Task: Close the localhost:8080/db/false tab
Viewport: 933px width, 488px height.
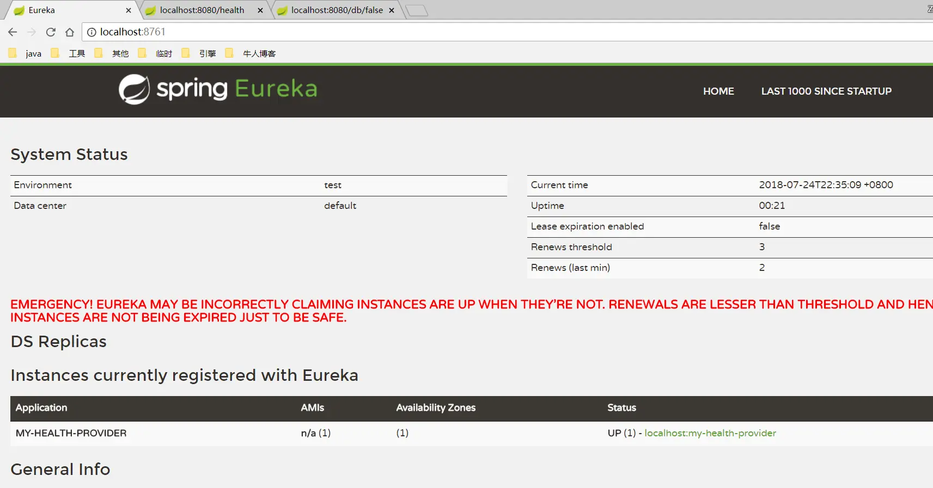Action: point(392,10)
